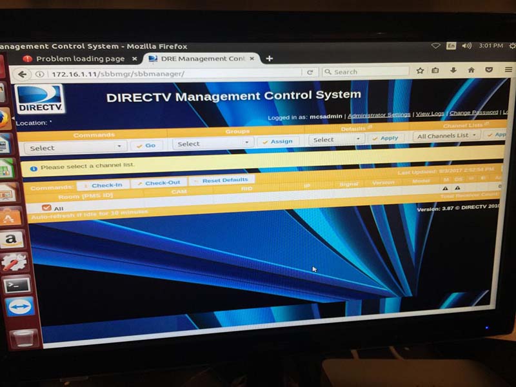Viewport: 516px width, 387px height.
Task: Open the All Channels List dropdown
Action: click(x=446, y=135)
